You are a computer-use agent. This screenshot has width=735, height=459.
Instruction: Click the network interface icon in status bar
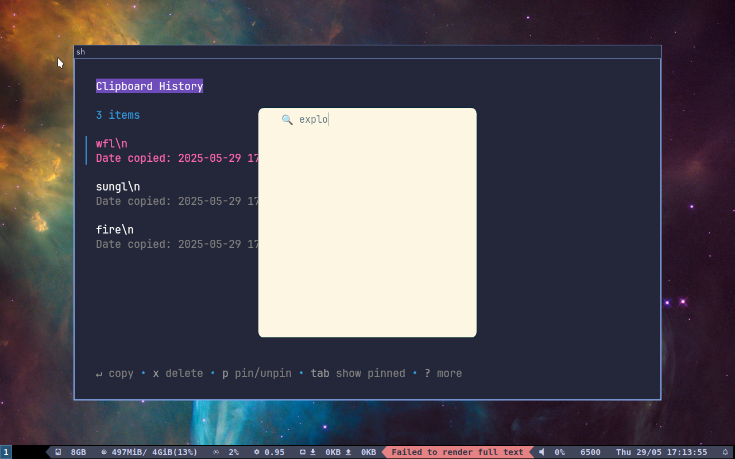tap(303, 452)
